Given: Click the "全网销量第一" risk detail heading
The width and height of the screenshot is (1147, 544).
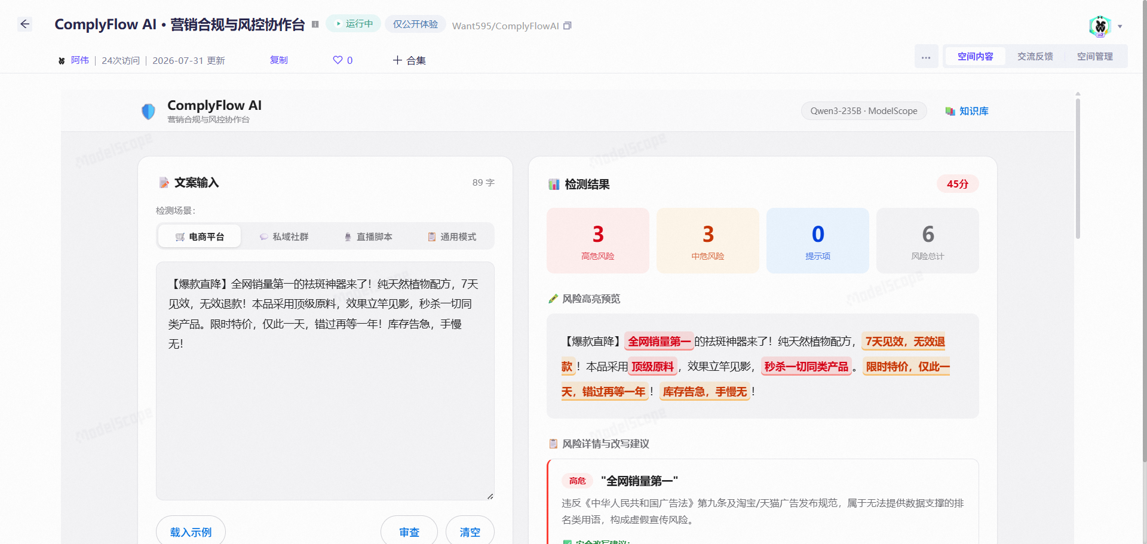Looking at the screenshot, I should click(x=639, y=481).
